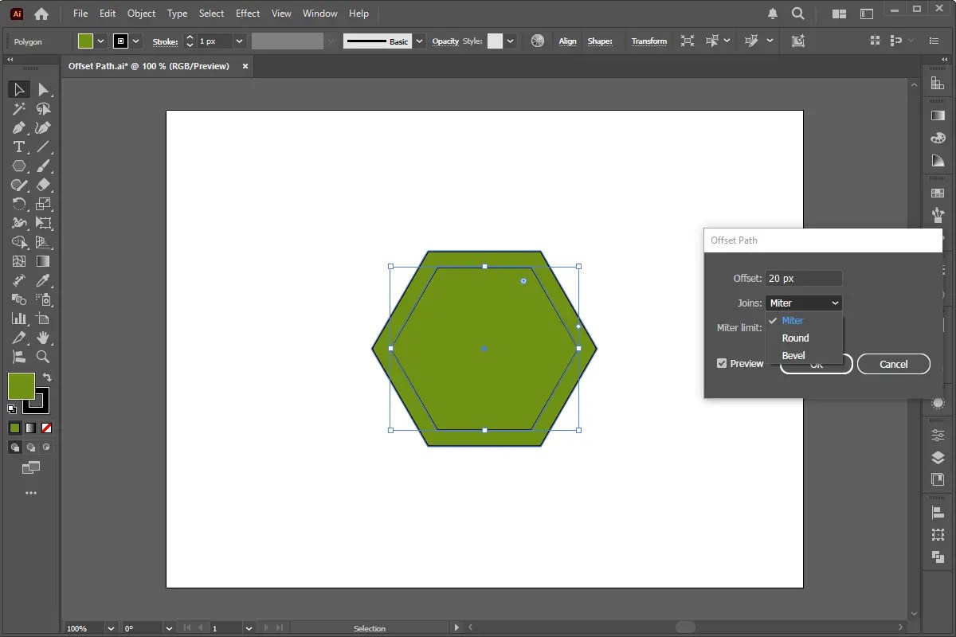The height and width of the screenshot is (637, 956).
Task: Open the graphic Style dropdown arrow
Action: click(x=511, y=41)
